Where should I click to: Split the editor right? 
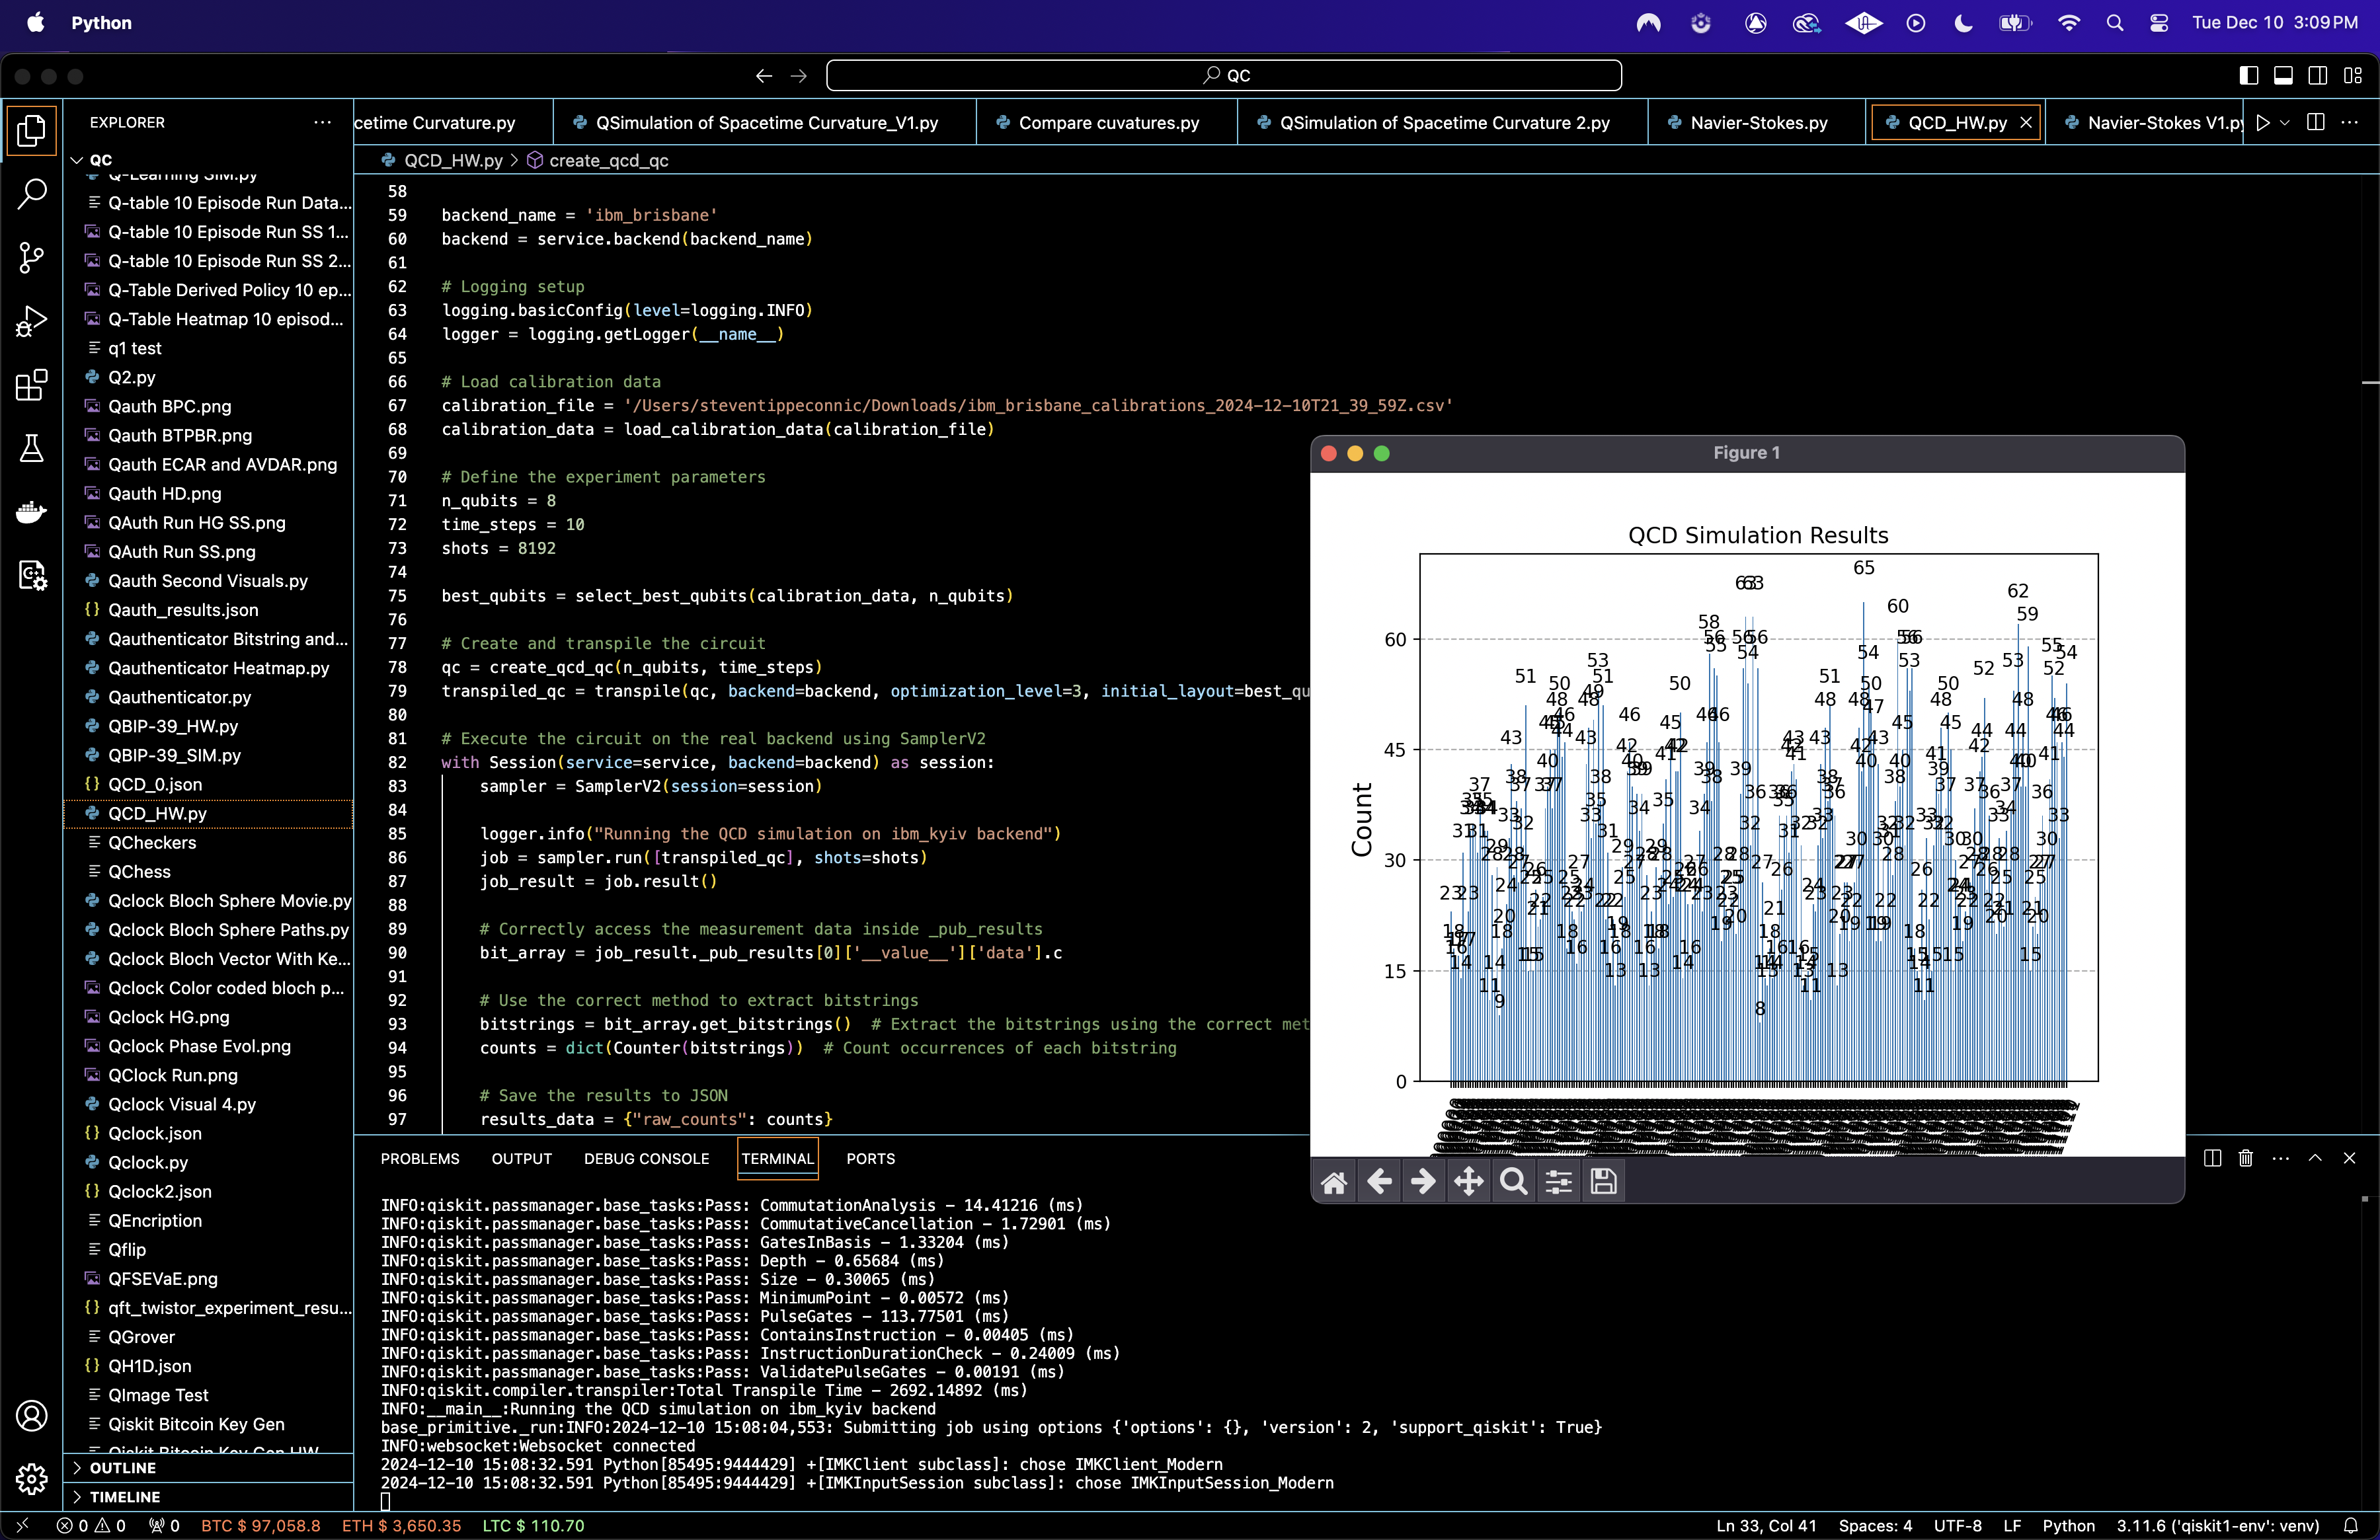click(x=2315, y=122)
